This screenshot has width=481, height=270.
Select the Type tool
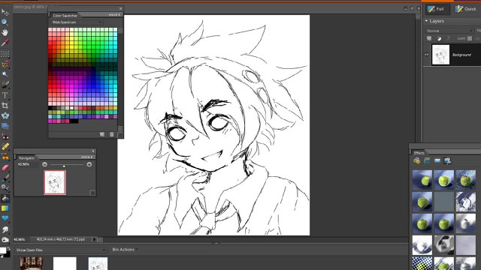point(5,95)
